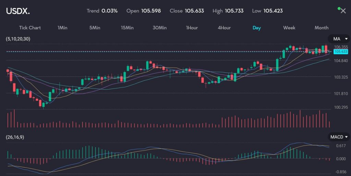Select the 1Hour timeframe tab

192,28
